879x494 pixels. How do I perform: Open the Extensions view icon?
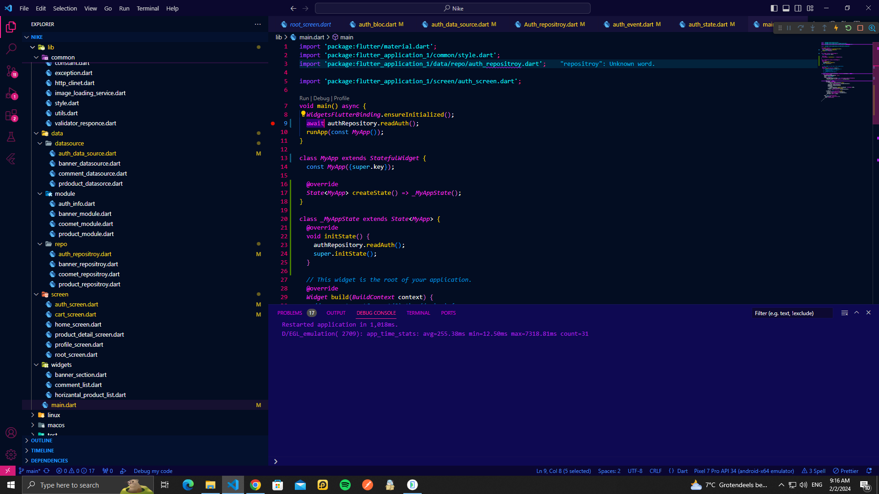coord(11,115)
